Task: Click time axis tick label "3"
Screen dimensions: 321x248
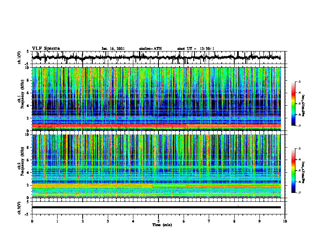Action: pyautogui.click(x=108, y=221)
